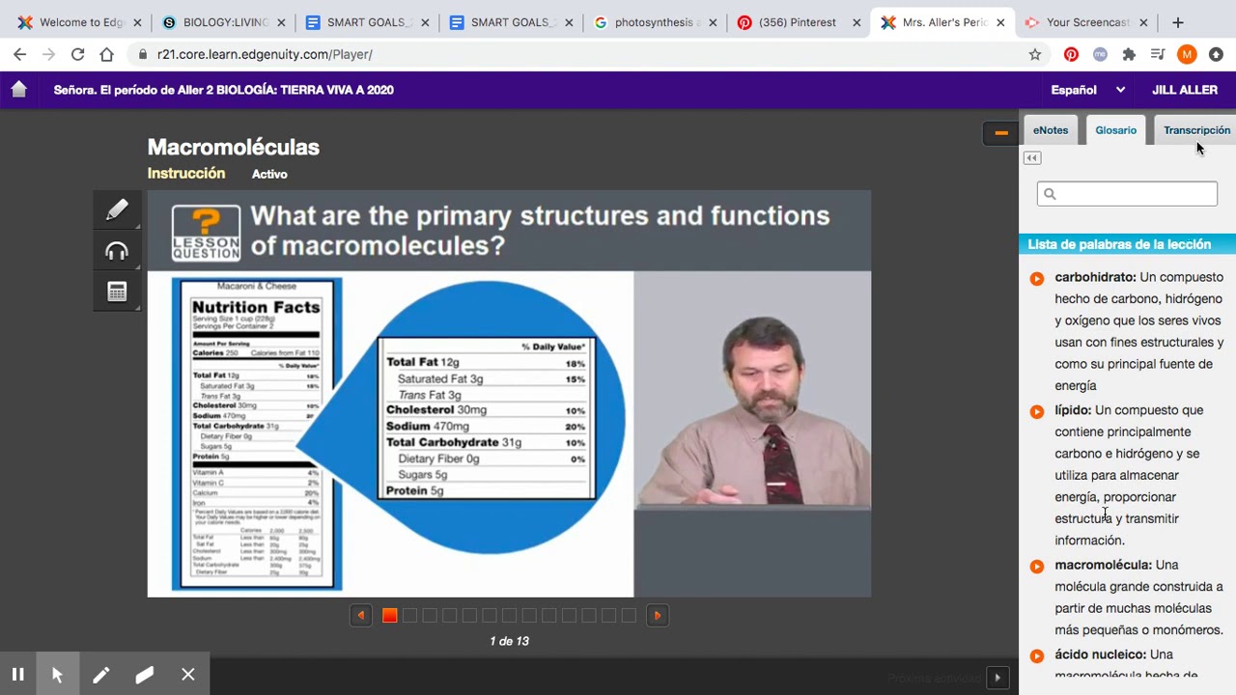Click the carbohidrato term text
This screenshot has width=1236, height=695.
pos(1095,277)
